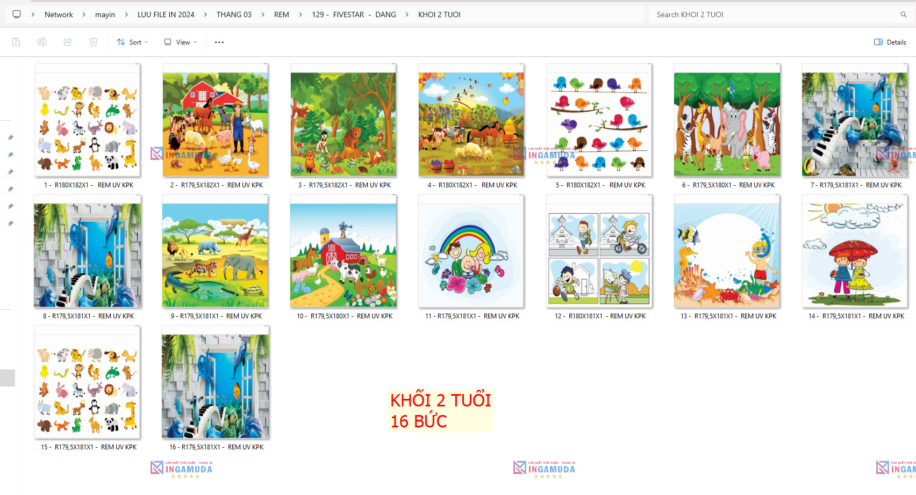Navigate to mayin in address path

(105, 14)
